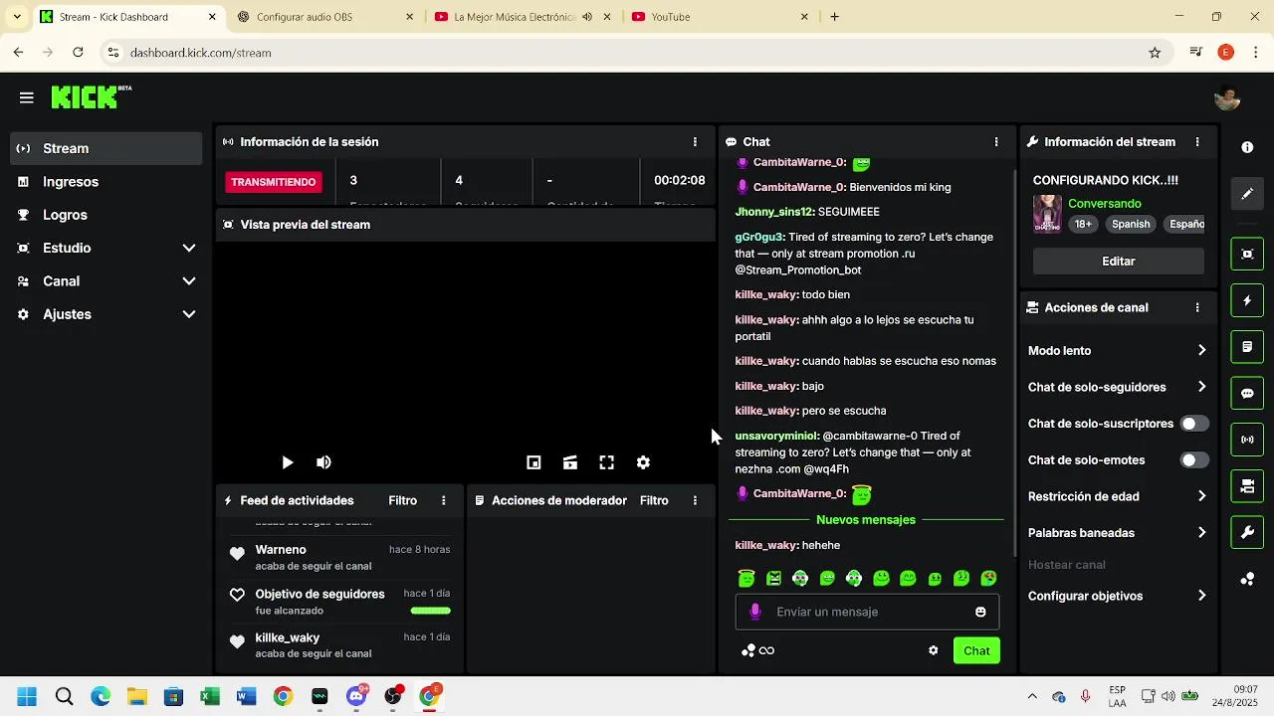Click the Conversando category link
1274x716 pixels.
(1105, 204)
